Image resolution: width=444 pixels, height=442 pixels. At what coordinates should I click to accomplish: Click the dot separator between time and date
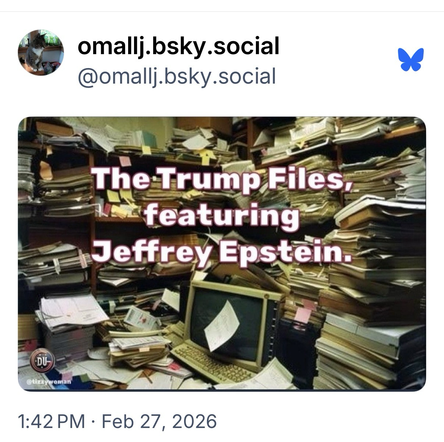(x=93, y=421)
